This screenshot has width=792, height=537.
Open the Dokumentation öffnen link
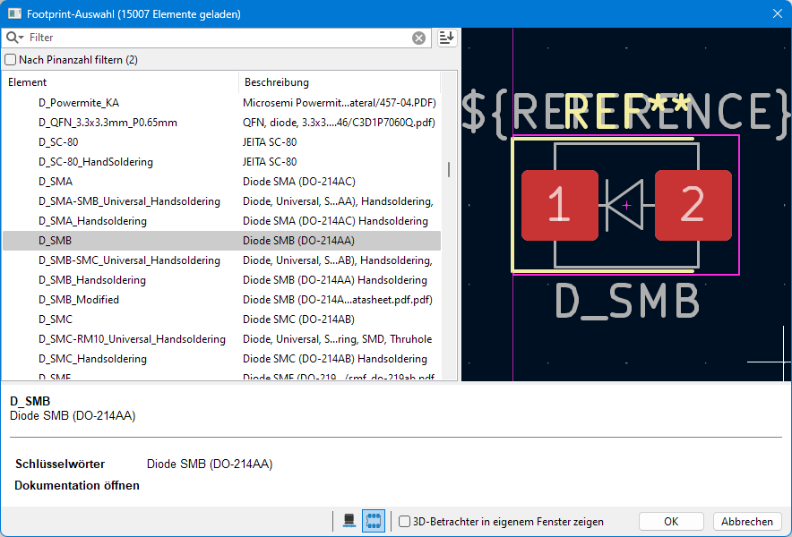click(x=77, y=486)
